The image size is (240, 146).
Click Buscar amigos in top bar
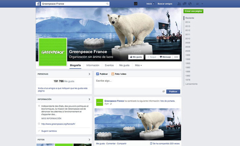pyautogui.click(x=165, y=4)
